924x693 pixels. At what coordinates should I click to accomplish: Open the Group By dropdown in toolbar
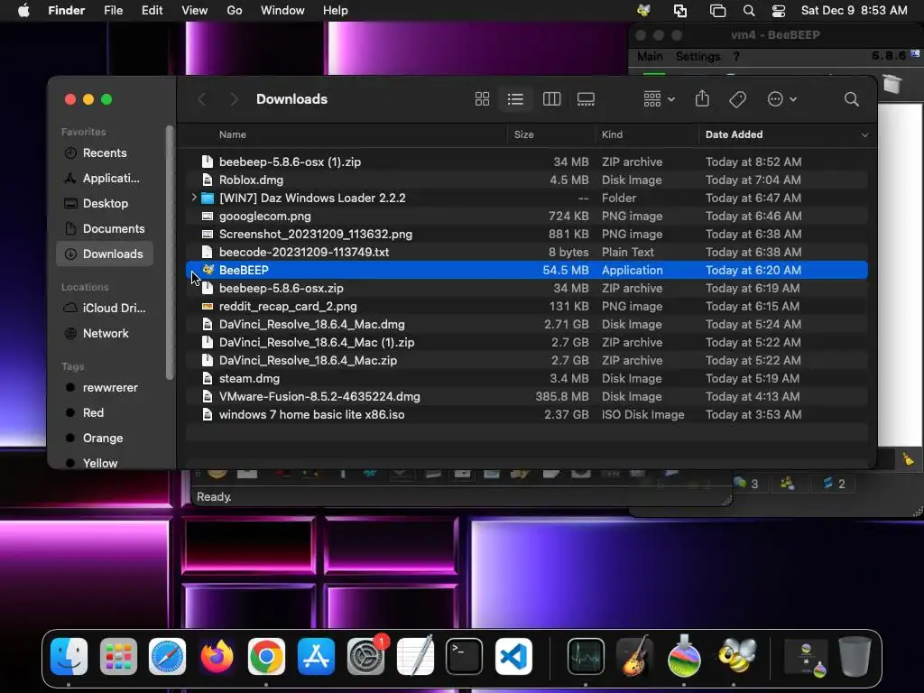click(x=659, y=99)
